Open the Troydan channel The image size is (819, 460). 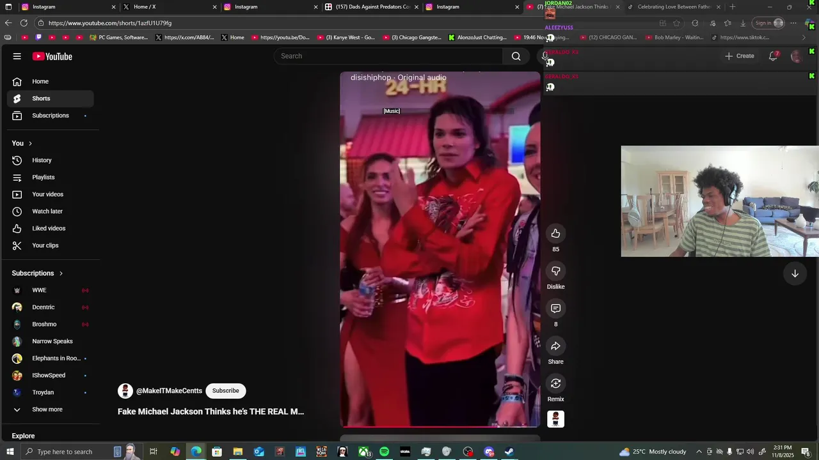[50, 392]
